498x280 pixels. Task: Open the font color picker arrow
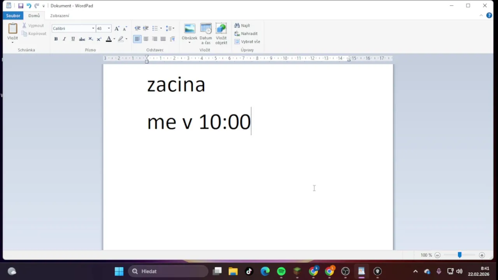[x=114, y=39]
